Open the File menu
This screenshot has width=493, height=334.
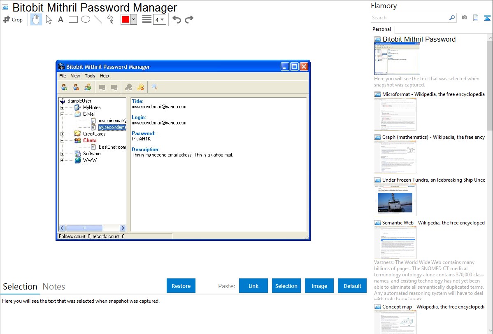pos(63,76)
